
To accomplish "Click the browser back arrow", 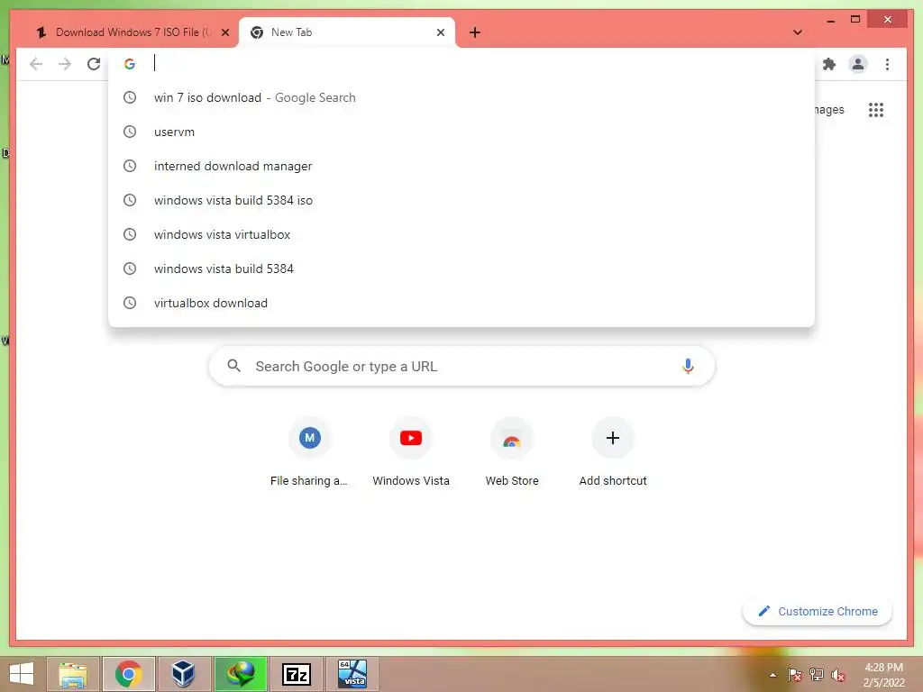I will pyautogui.click(x=36, y=64).
